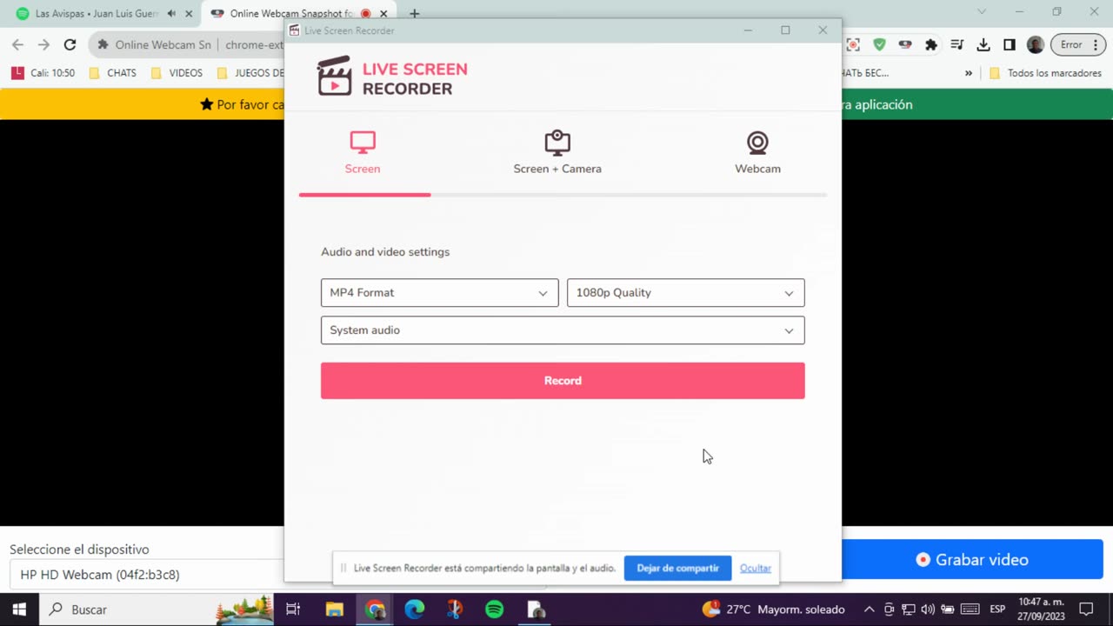The image size is (1113, 626).
Task: Switch to Screen + Camera mode
Action: (x=557, y=153)
